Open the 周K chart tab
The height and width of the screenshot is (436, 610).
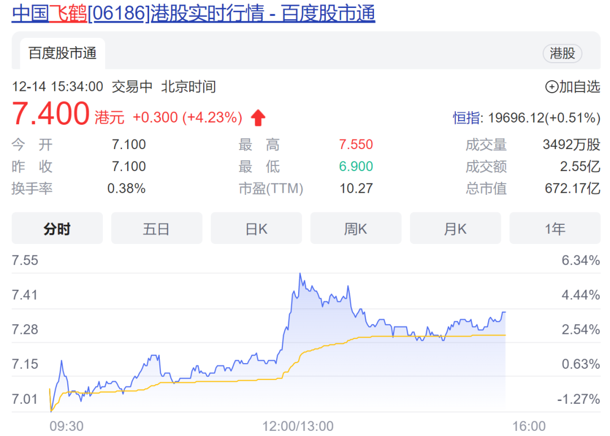(356, 228)
